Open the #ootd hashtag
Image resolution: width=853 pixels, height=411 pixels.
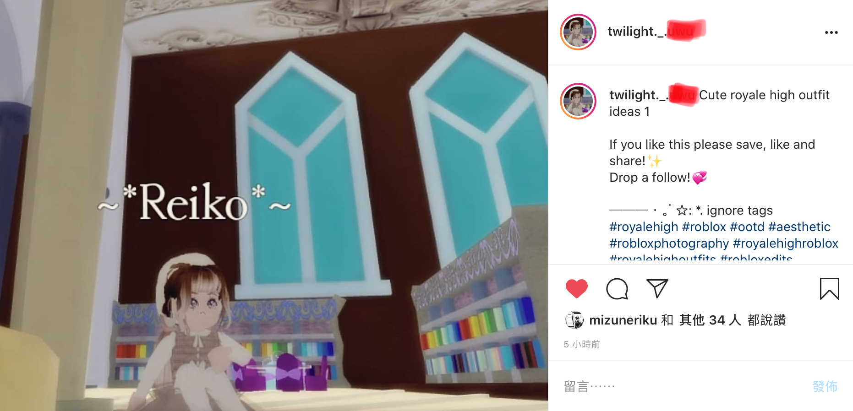[747, 227]
